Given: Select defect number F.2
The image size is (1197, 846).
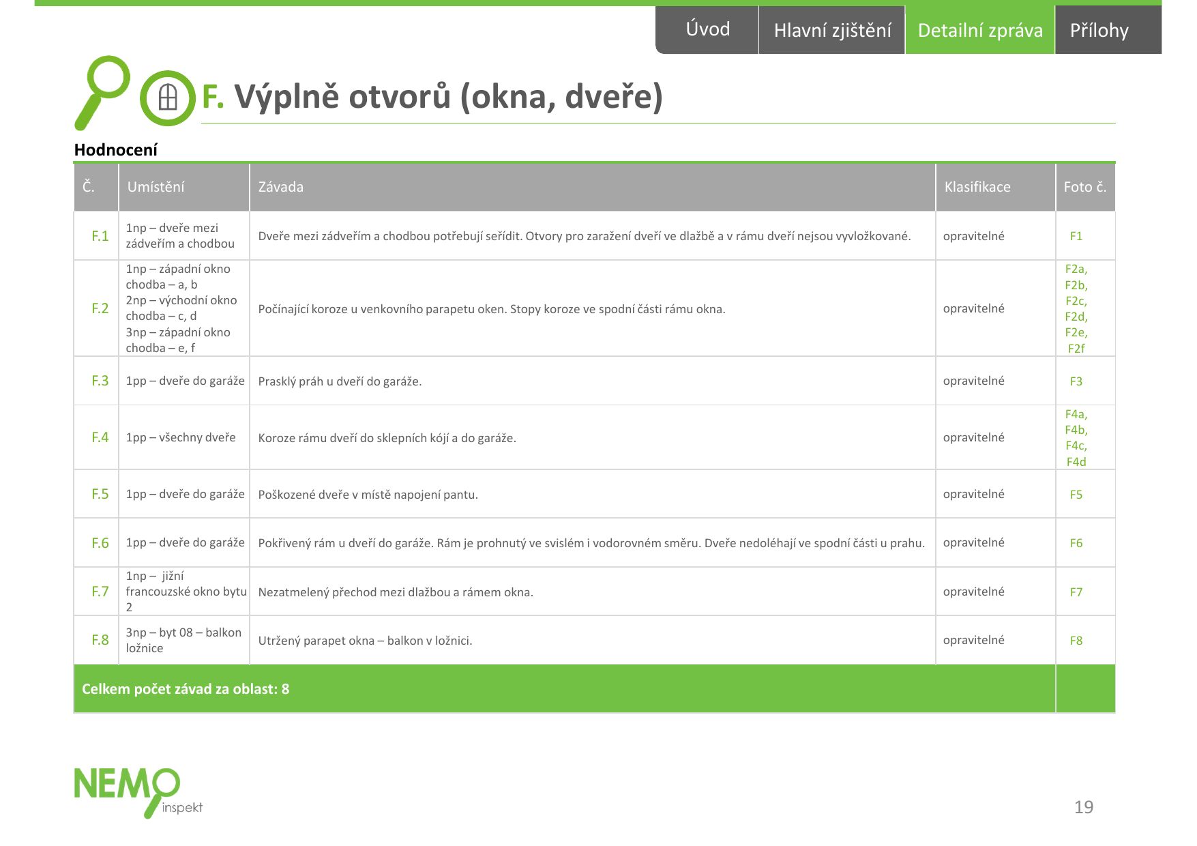Looking at the screenshot, I should tap(100, 308).
